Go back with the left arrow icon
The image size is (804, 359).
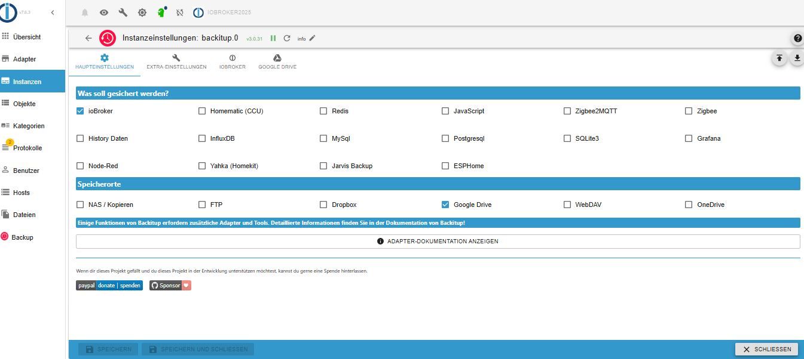(88, 38)
